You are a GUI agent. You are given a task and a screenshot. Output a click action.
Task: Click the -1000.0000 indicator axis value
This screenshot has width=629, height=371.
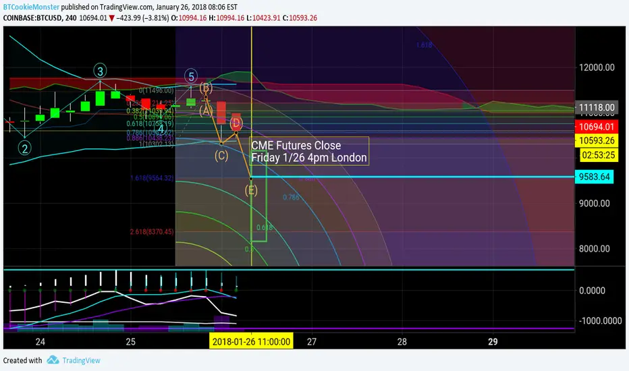600,321
